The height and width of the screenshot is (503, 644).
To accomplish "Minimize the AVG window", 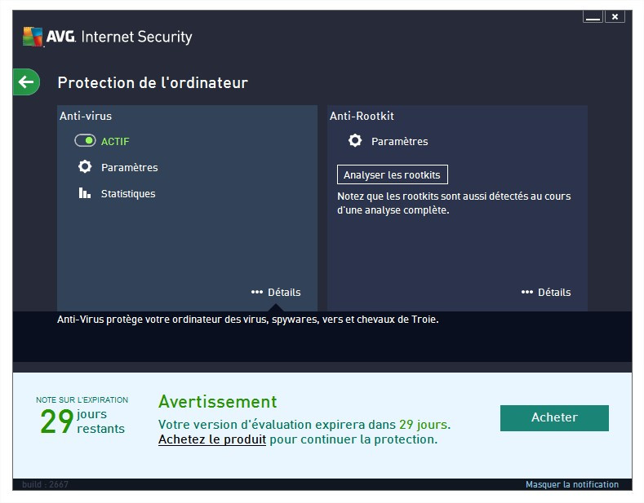I will pos(593,17).
